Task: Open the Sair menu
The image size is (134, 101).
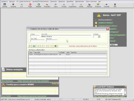Action: (x=100, y=1)
